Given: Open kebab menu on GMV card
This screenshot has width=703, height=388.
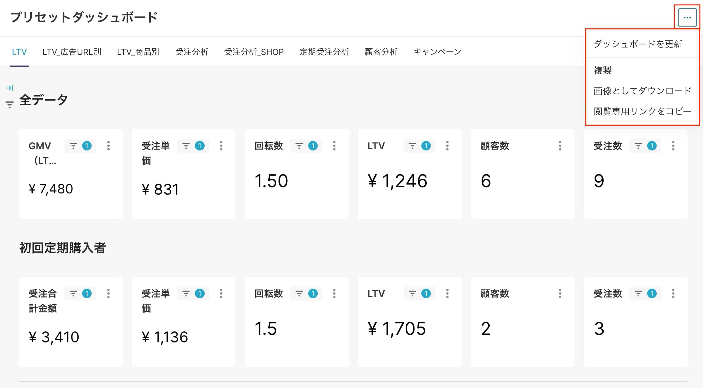Looking at the screenshot, I should 108,146.
